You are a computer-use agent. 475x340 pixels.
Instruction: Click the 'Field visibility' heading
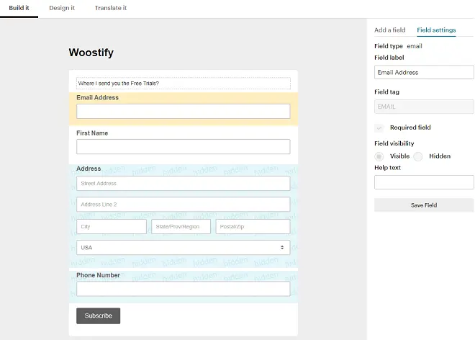point(394,143)
